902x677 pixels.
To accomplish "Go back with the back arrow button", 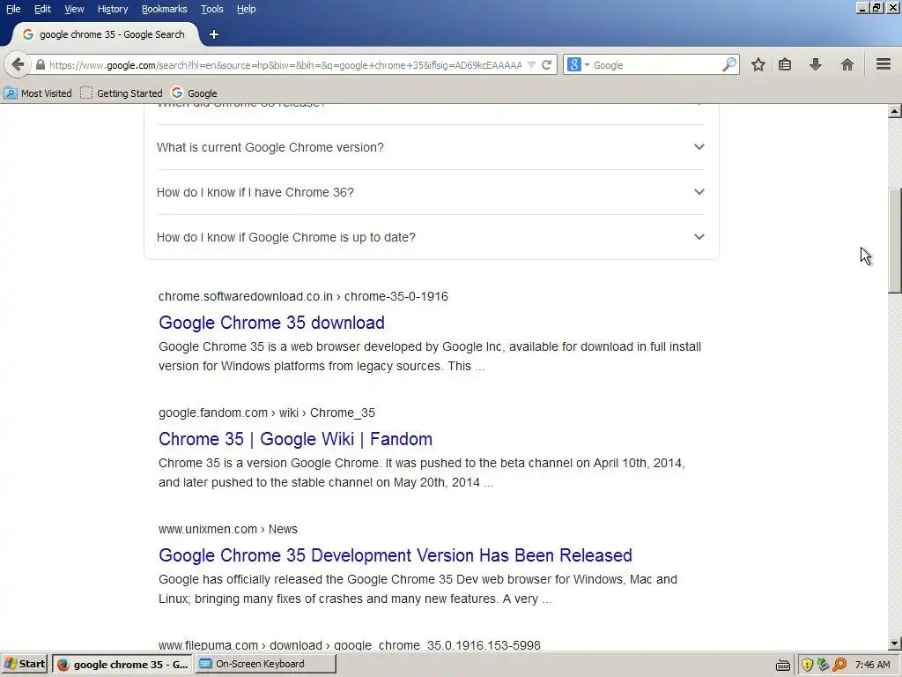I will [18, 64].
